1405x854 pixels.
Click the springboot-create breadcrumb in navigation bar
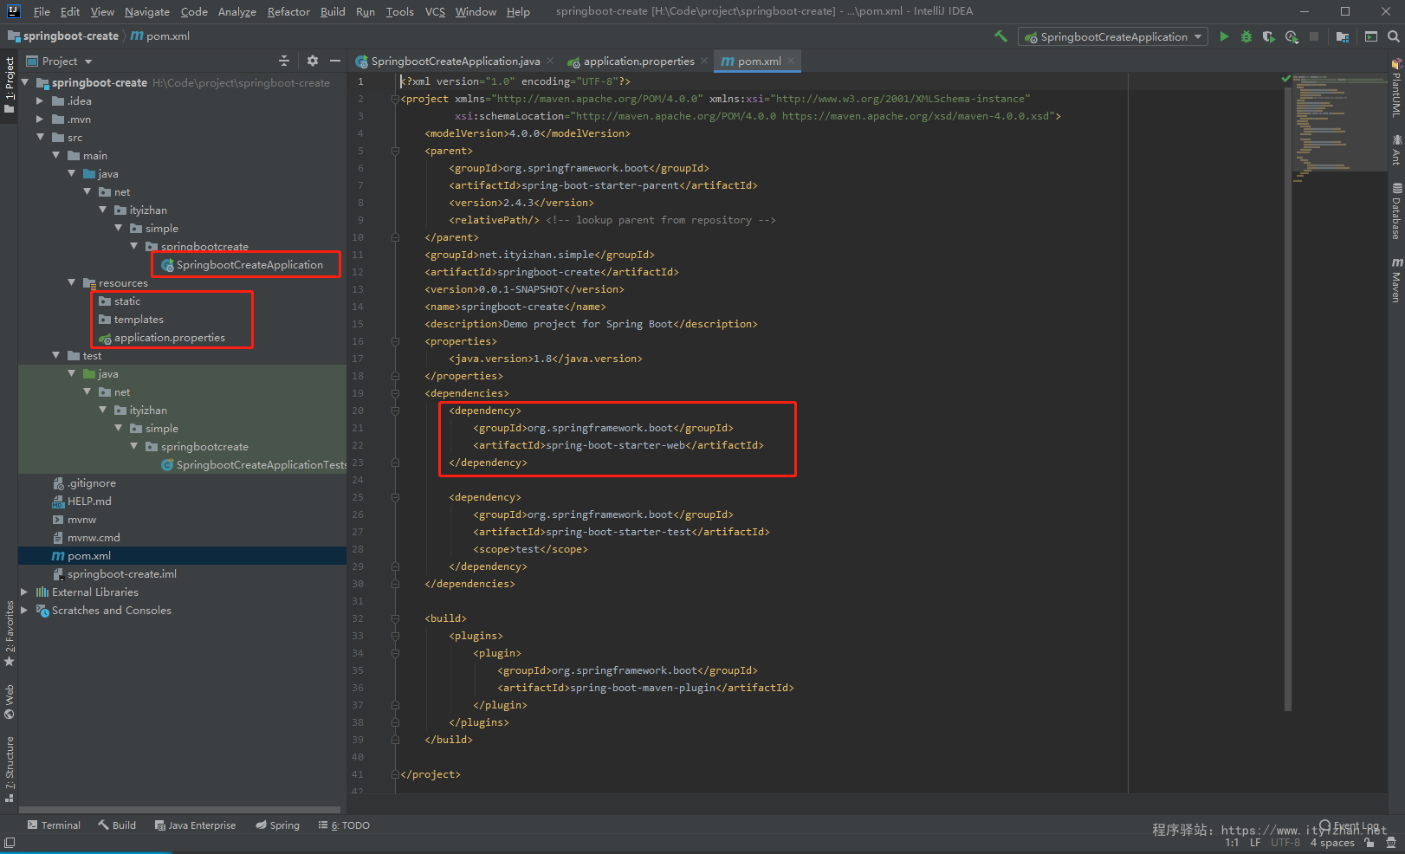(63, 36)
